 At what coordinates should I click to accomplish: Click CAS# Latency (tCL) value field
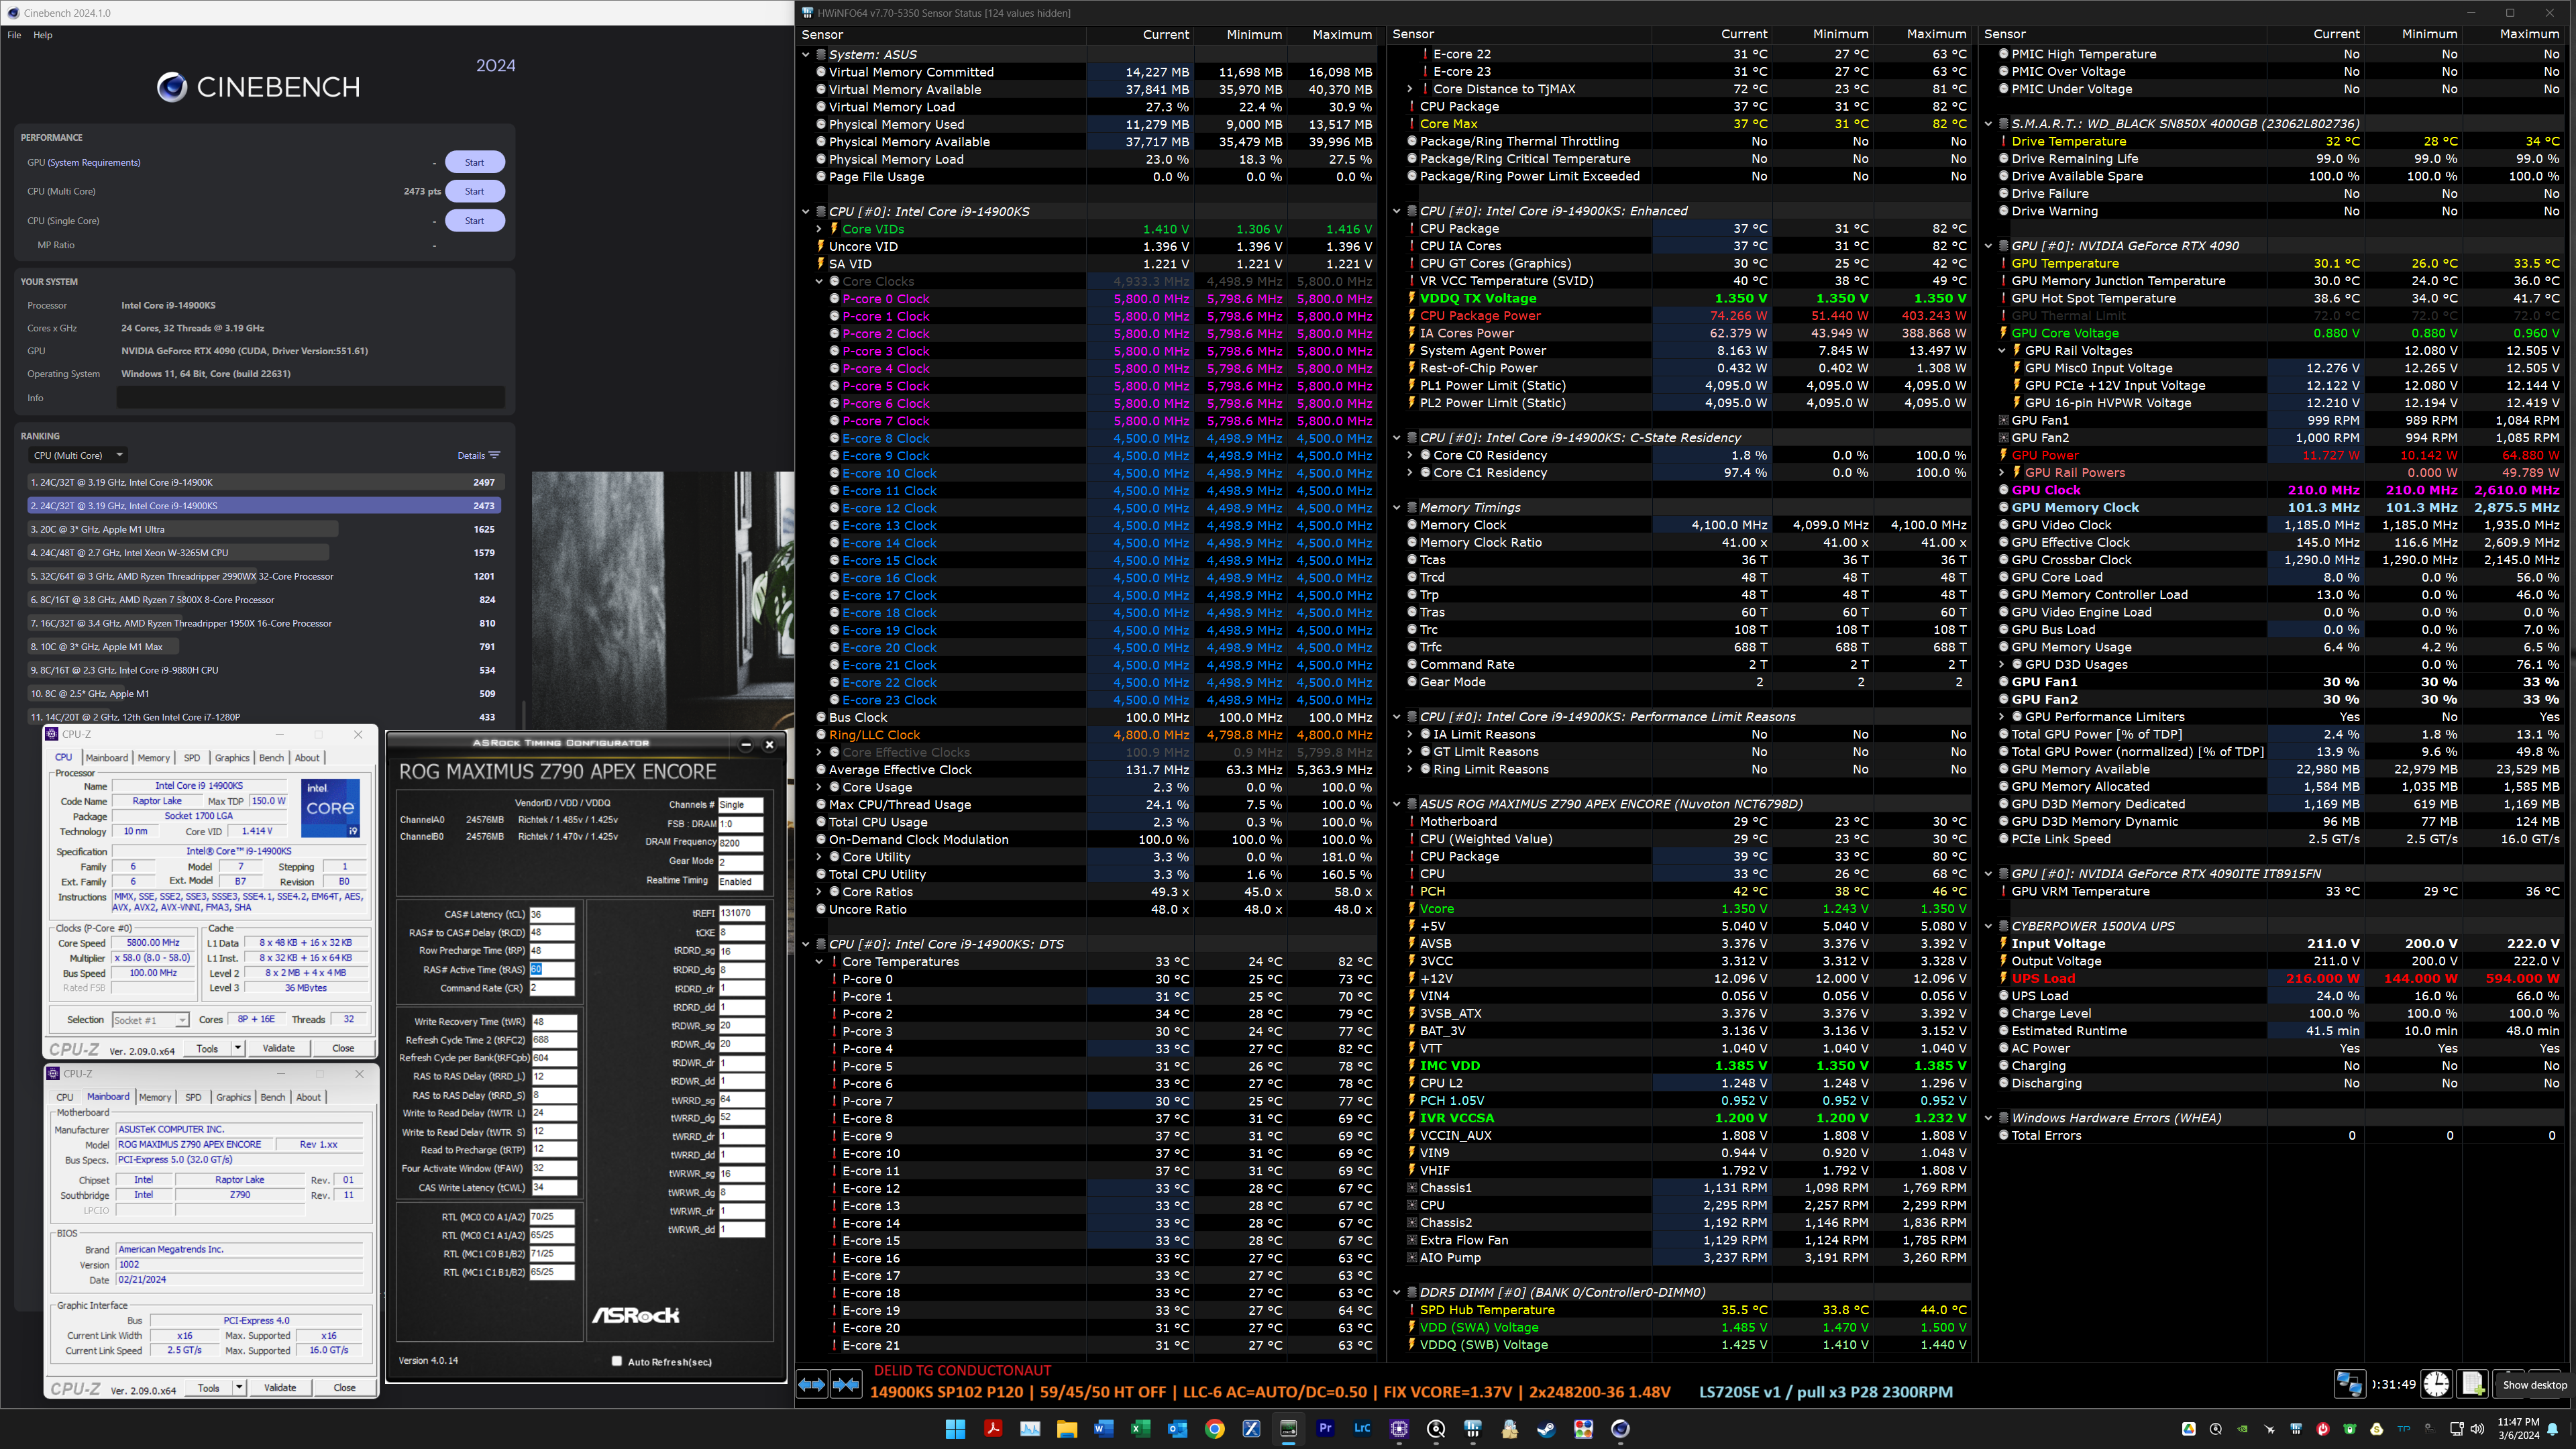(552, 914)
